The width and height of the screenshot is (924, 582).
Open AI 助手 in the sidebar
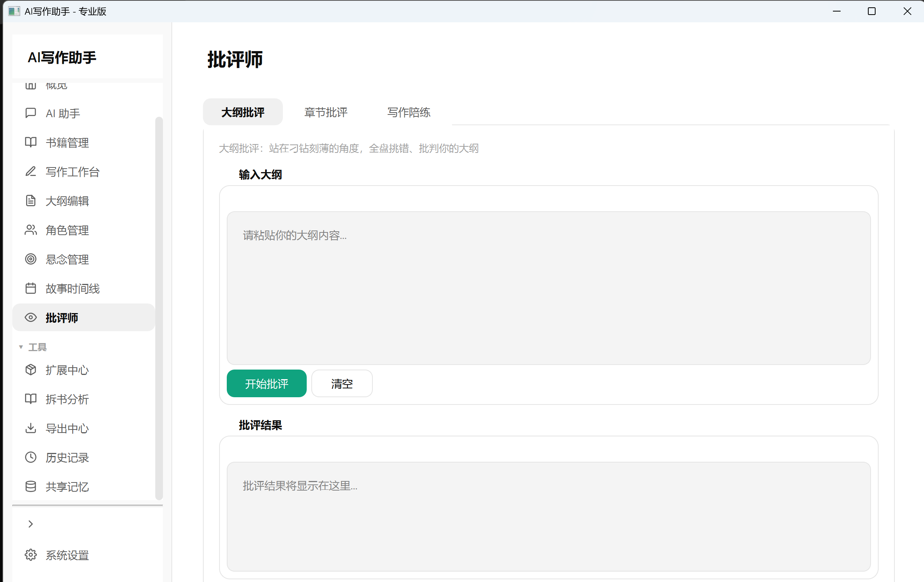point(84,113)
